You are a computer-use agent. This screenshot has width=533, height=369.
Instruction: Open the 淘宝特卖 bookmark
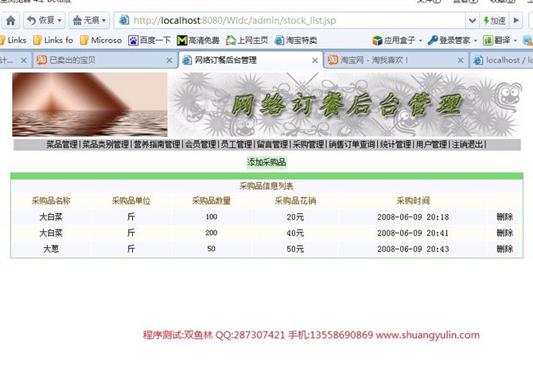click(x=296, y=41)
